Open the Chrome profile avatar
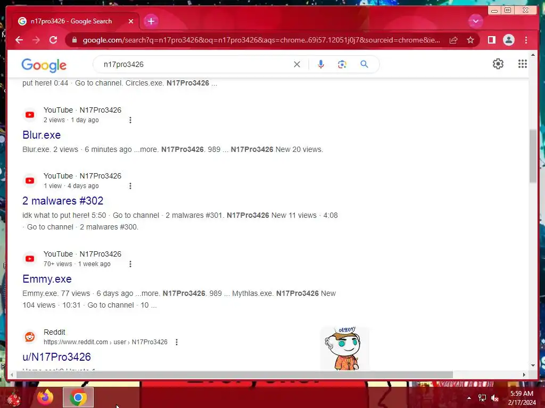The height and width of the screenshot is (408, 545). (x=508, y=40)
